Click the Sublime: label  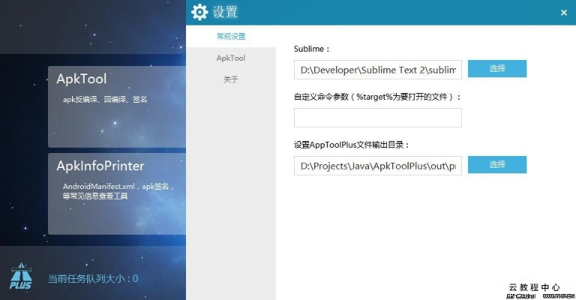tap(312, 49)
